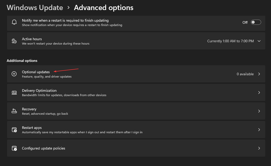Click the Recovery row right chevron
271x166 pixels.
click(x=259, y=111)
